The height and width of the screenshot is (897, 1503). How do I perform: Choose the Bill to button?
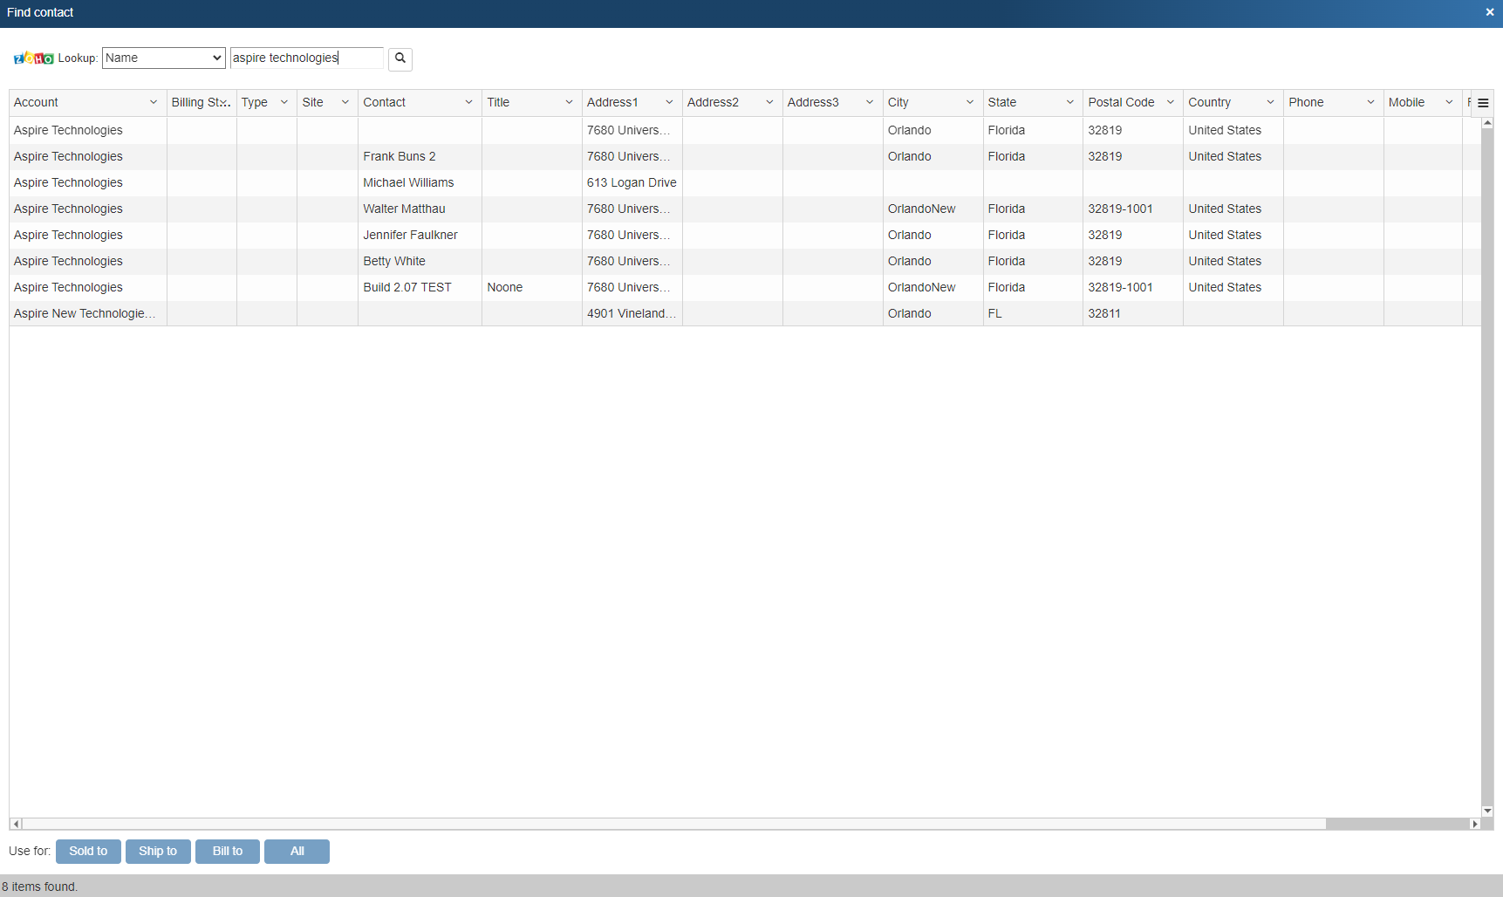coord(227,852)
